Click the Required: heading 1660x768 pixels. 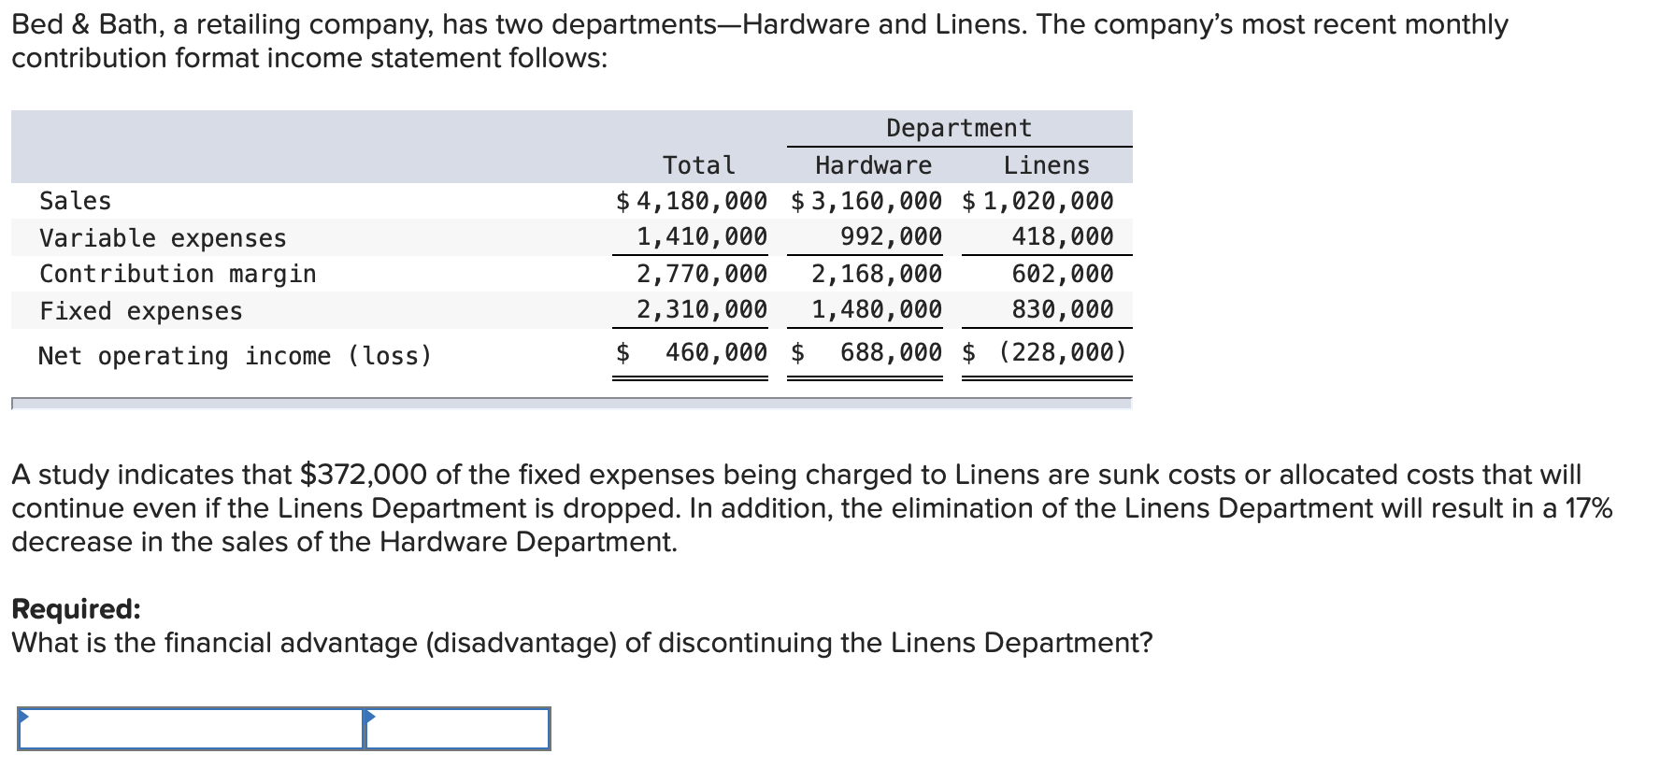76,609
